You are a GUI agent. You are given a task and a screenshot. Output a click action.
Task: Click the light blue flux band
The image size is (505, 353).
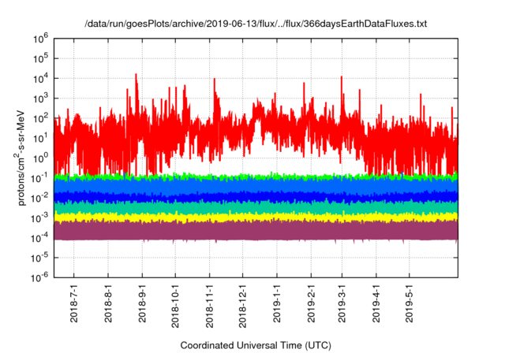(x=256, y=186)
